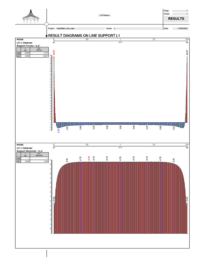Screen dimensions: 199x266
Task: Select the max row in the Support Forces table
Action: pos(32,53)
